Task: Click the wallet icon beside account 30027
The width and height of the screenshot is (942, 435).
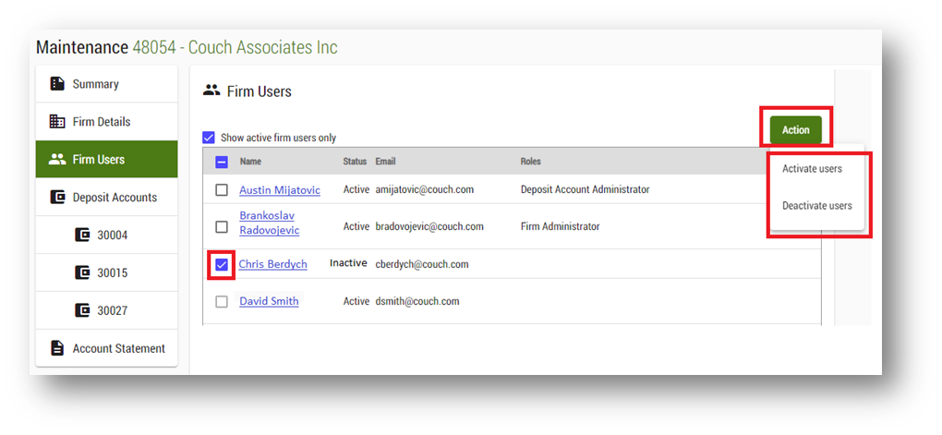Action: (82, 311)
